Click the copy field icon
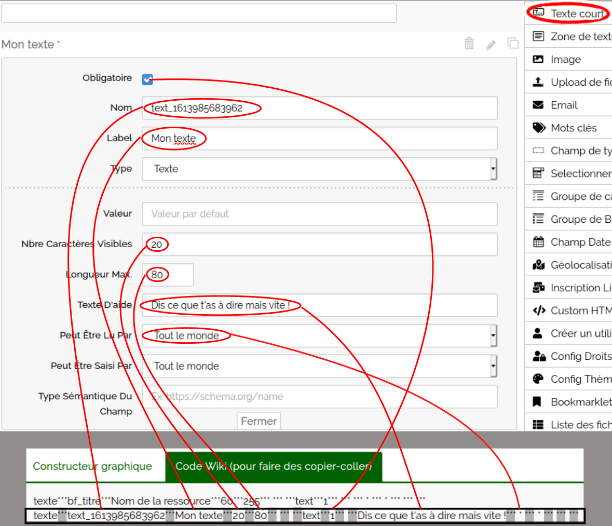The width and height of the screenshot is (612, 526). (513, 44)
